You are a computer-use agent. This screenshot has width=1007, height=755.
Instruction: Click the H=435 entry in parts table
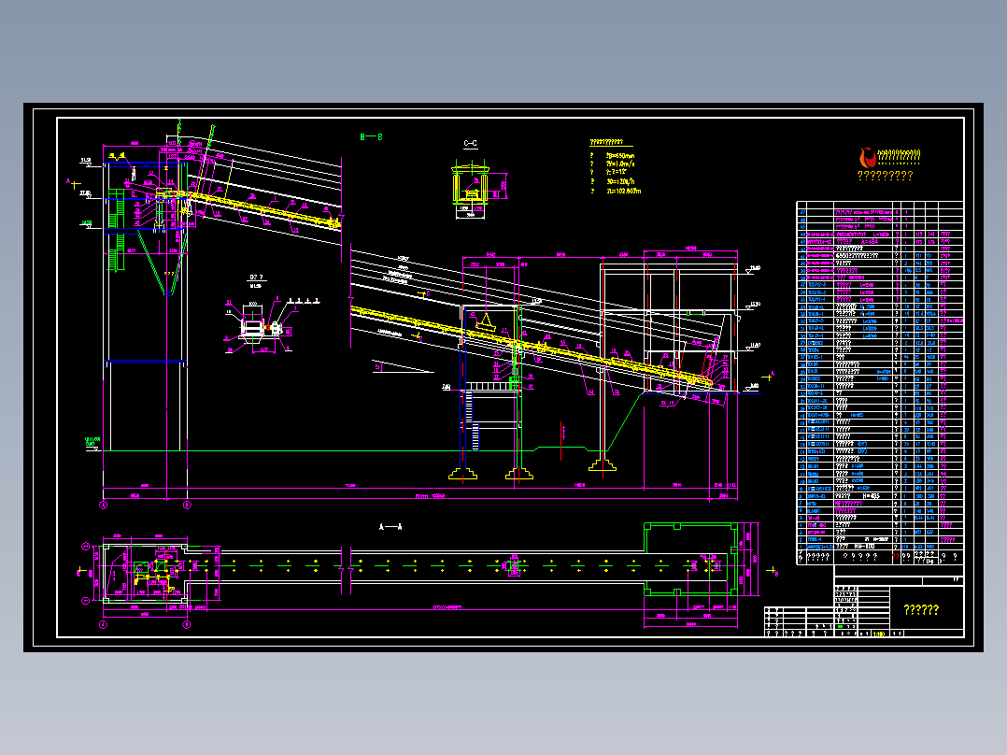(871, 496)
